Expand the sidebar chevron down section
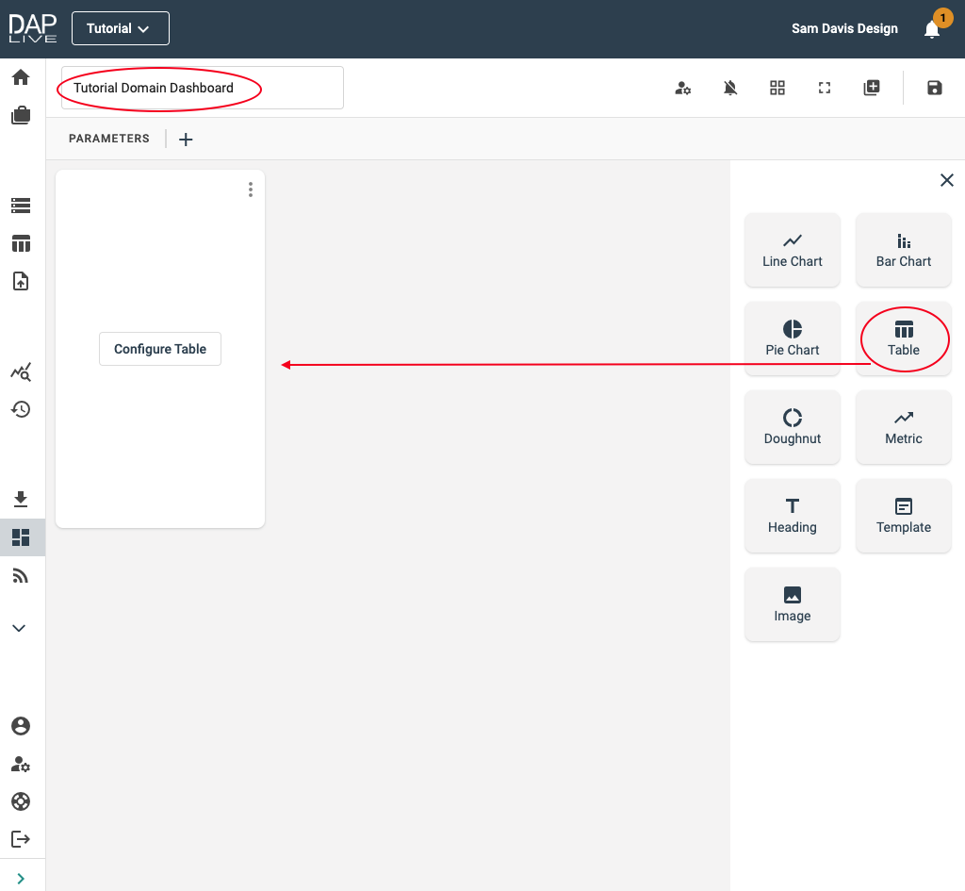Screen dimensions: 965x891 20,628
